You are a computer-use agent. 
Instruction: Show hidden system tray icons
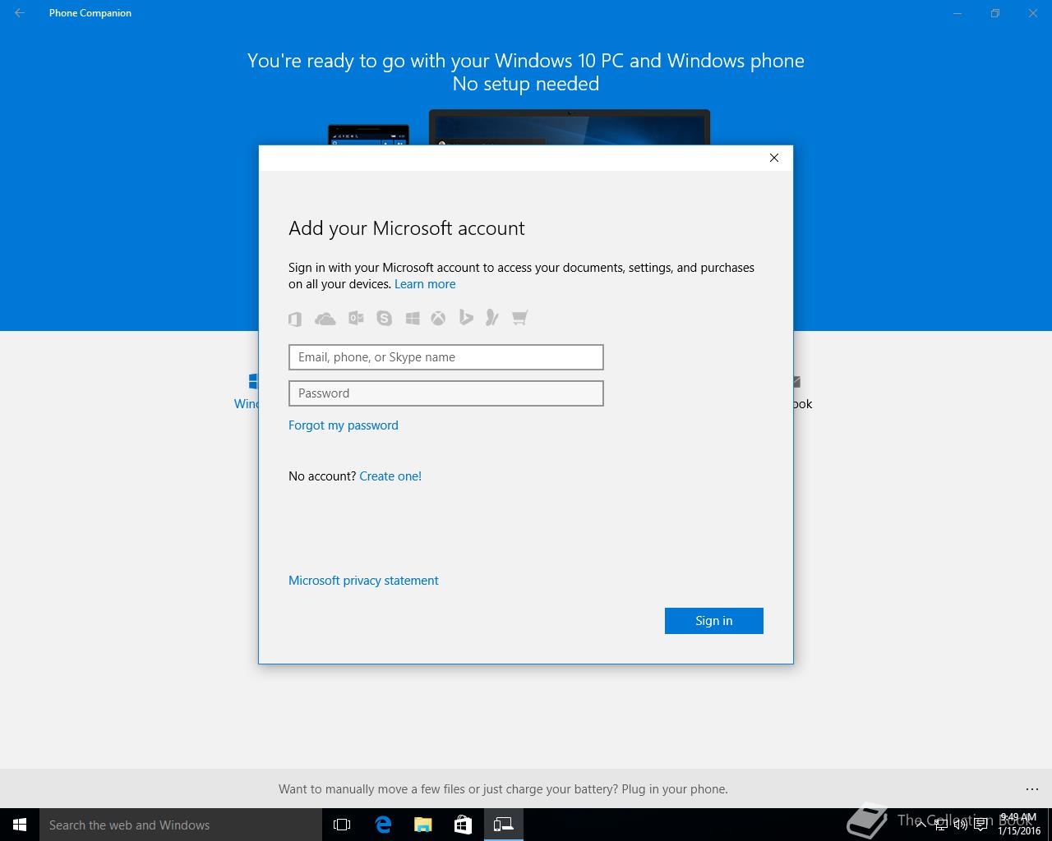click(x=920, y=825)
